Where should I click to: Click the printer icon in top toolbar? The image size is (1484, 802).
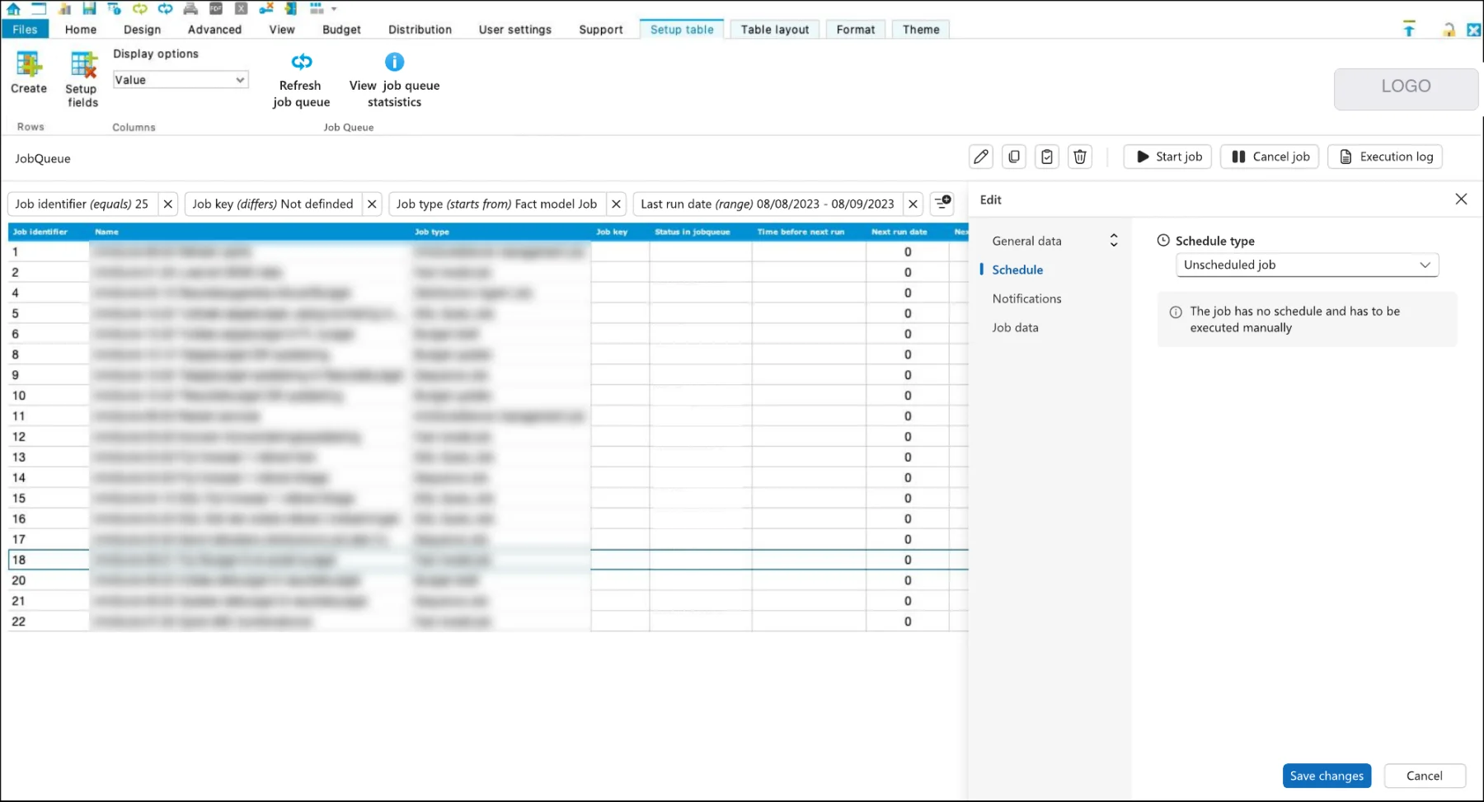(190, 8)
